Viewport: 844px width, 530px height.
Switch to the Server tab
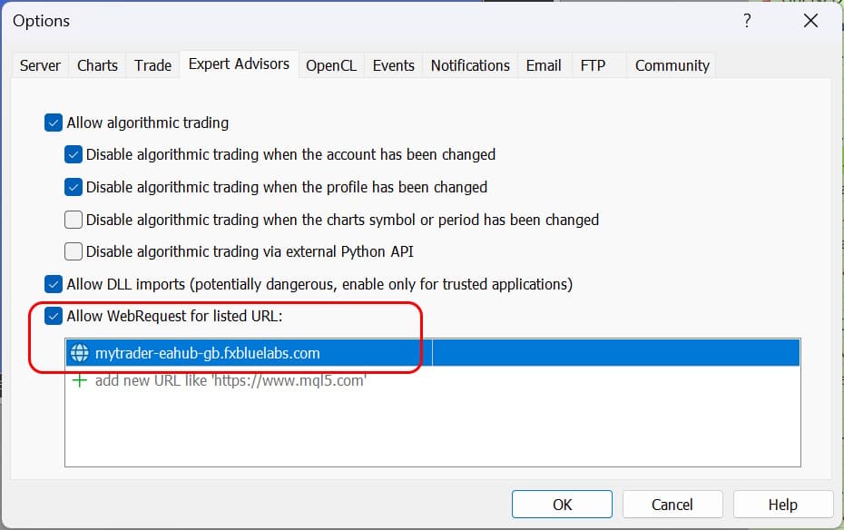click(x=40, y=65)
